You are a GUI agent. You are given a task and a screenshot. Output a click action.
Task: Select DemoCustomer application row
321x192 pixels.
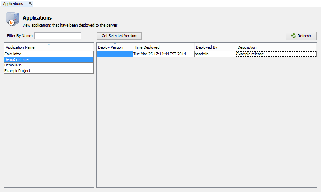(49, 59)
